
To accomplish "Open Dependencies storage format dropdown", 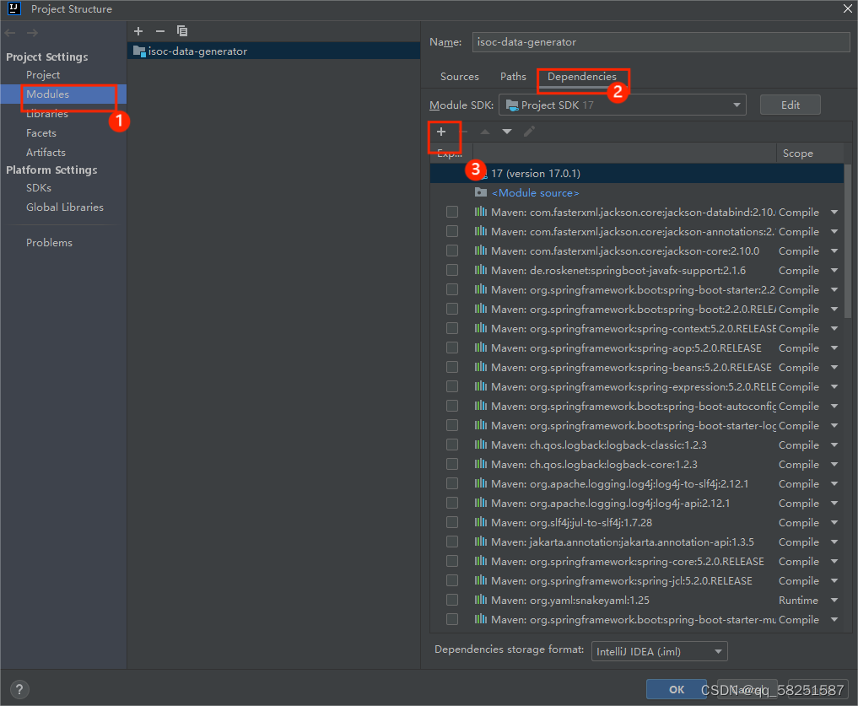I will [x=660, y=651].
